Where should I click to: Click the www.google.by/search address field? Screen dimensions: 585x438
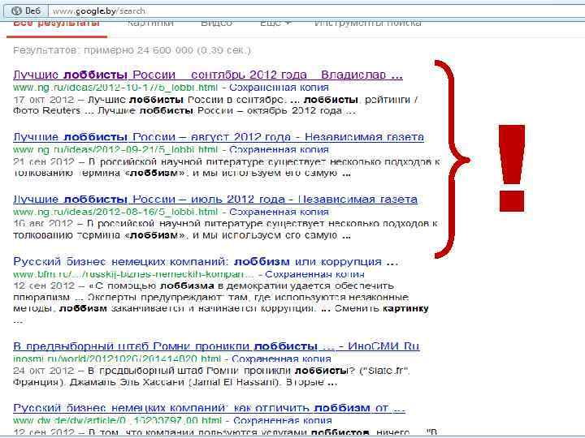click(316, 11)
